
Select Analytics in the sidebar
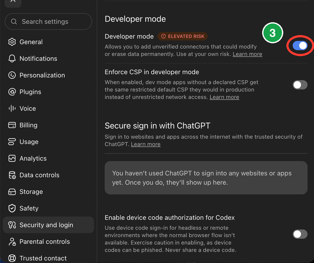tap(48, 158)
